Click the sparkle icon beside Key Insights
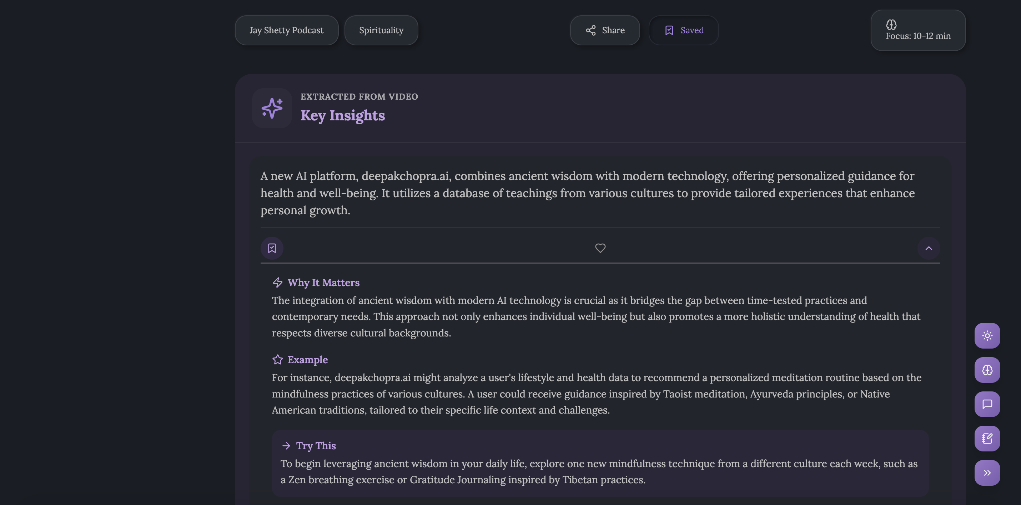This screenshot has height=505, width=1021. 272,108
